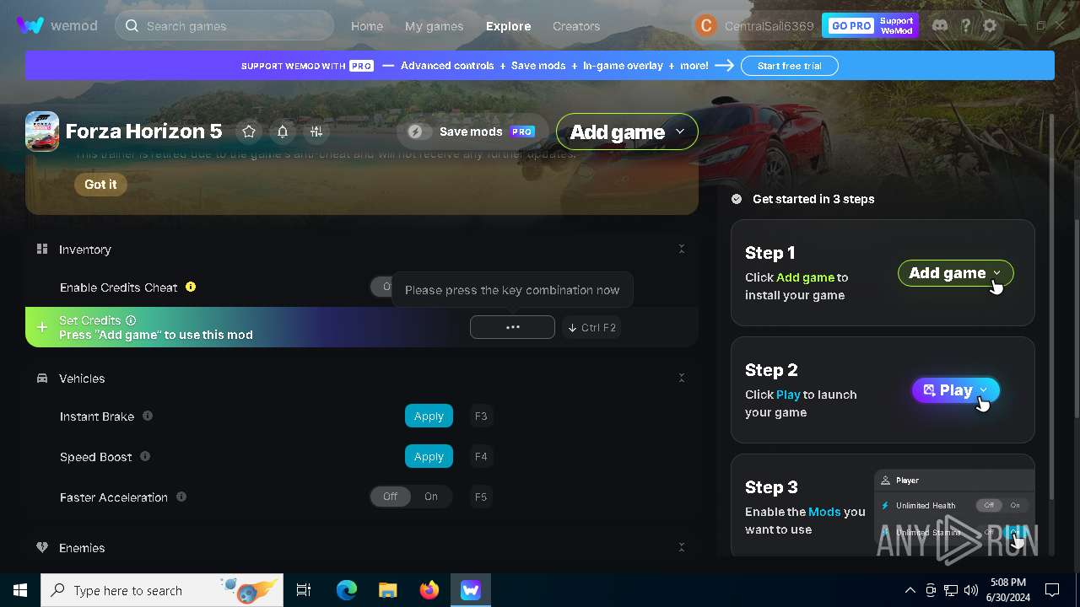This screenshot has width=1080, height=607.
Task: Click the Forza Horizon 5 game thumbnail
Action: [42, 132]
